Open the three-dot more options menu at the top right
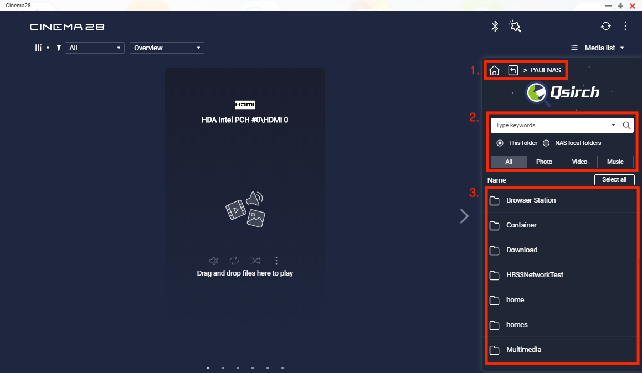642x373 pixels. pos(625,27)
